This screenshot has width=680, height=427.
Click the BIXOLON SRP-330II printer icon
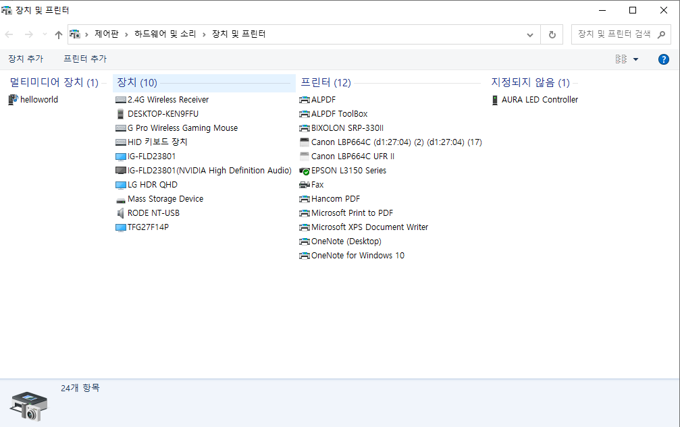(305, 128)
